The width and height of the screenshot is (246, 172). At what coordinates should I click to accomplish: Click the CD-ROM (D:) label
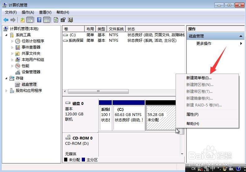pos(77,143)
